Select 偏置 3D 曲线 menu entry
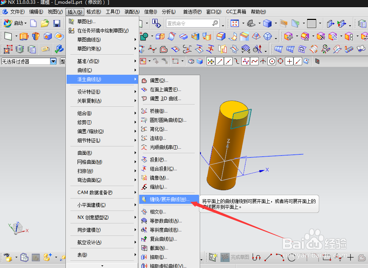Screen dimensions: 368x268 [x=169, y=99]
